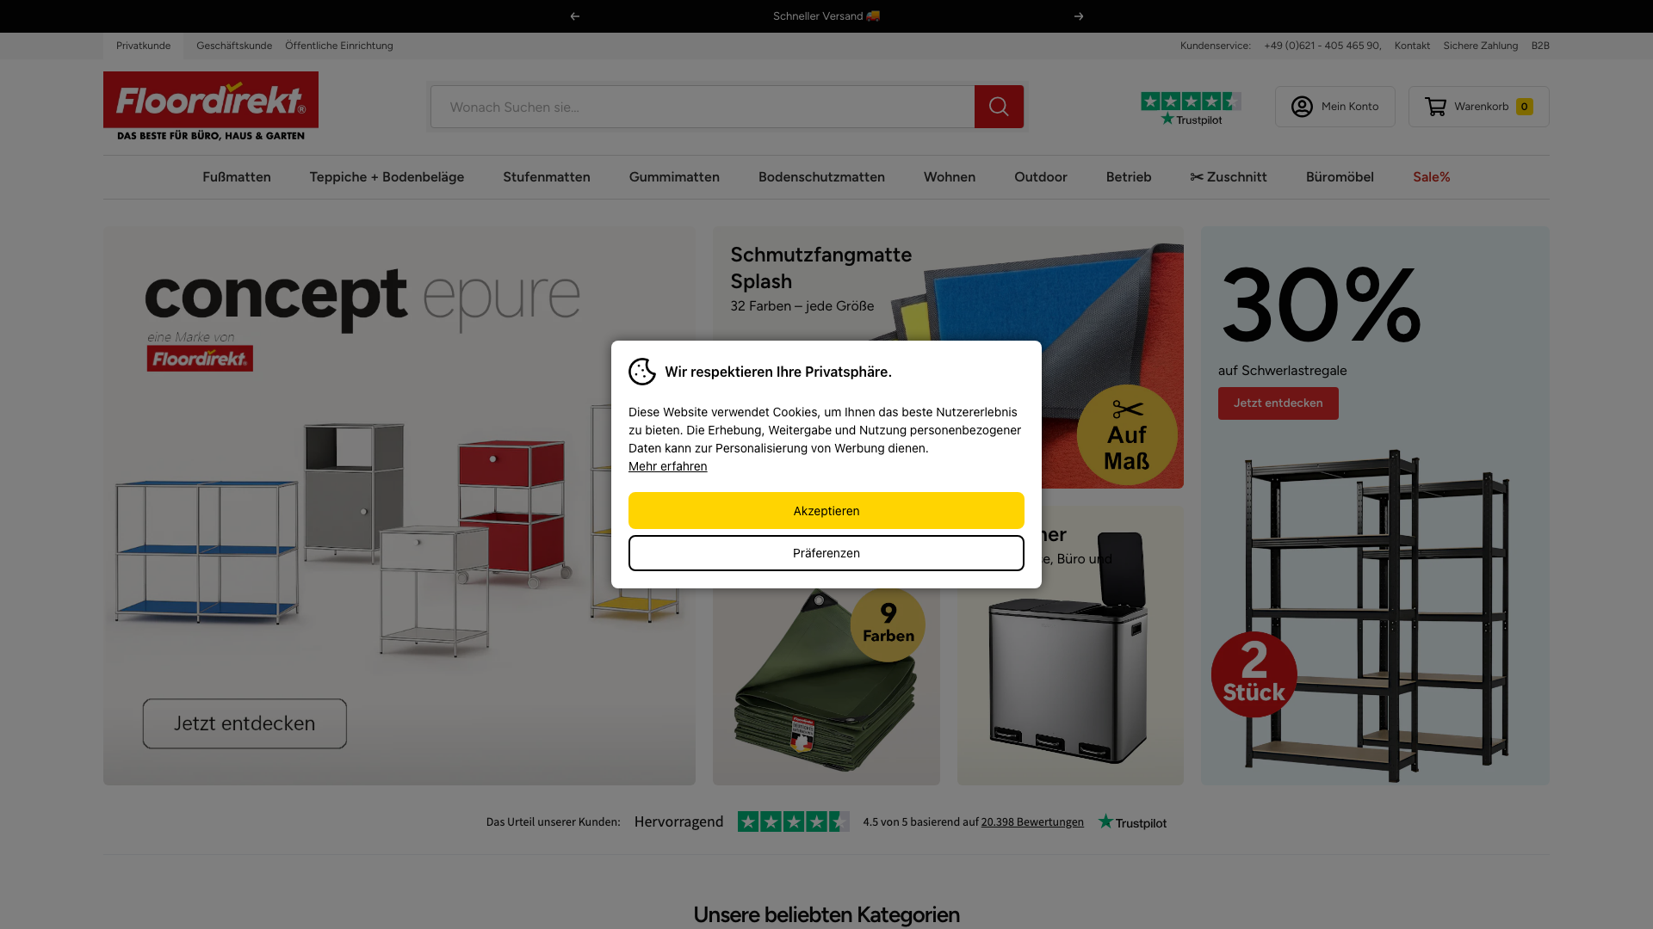
Task: Open the Büromöbel menu
Action: pyautogui.click(x=1340, y=177)
